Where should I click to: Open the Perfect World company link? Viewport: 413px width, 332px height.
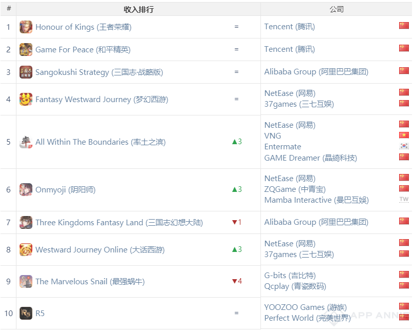pyautogui.click(x=307, y=318)
